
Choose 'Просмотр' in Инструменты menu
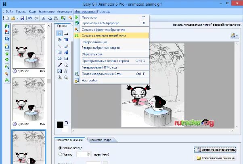111,17
